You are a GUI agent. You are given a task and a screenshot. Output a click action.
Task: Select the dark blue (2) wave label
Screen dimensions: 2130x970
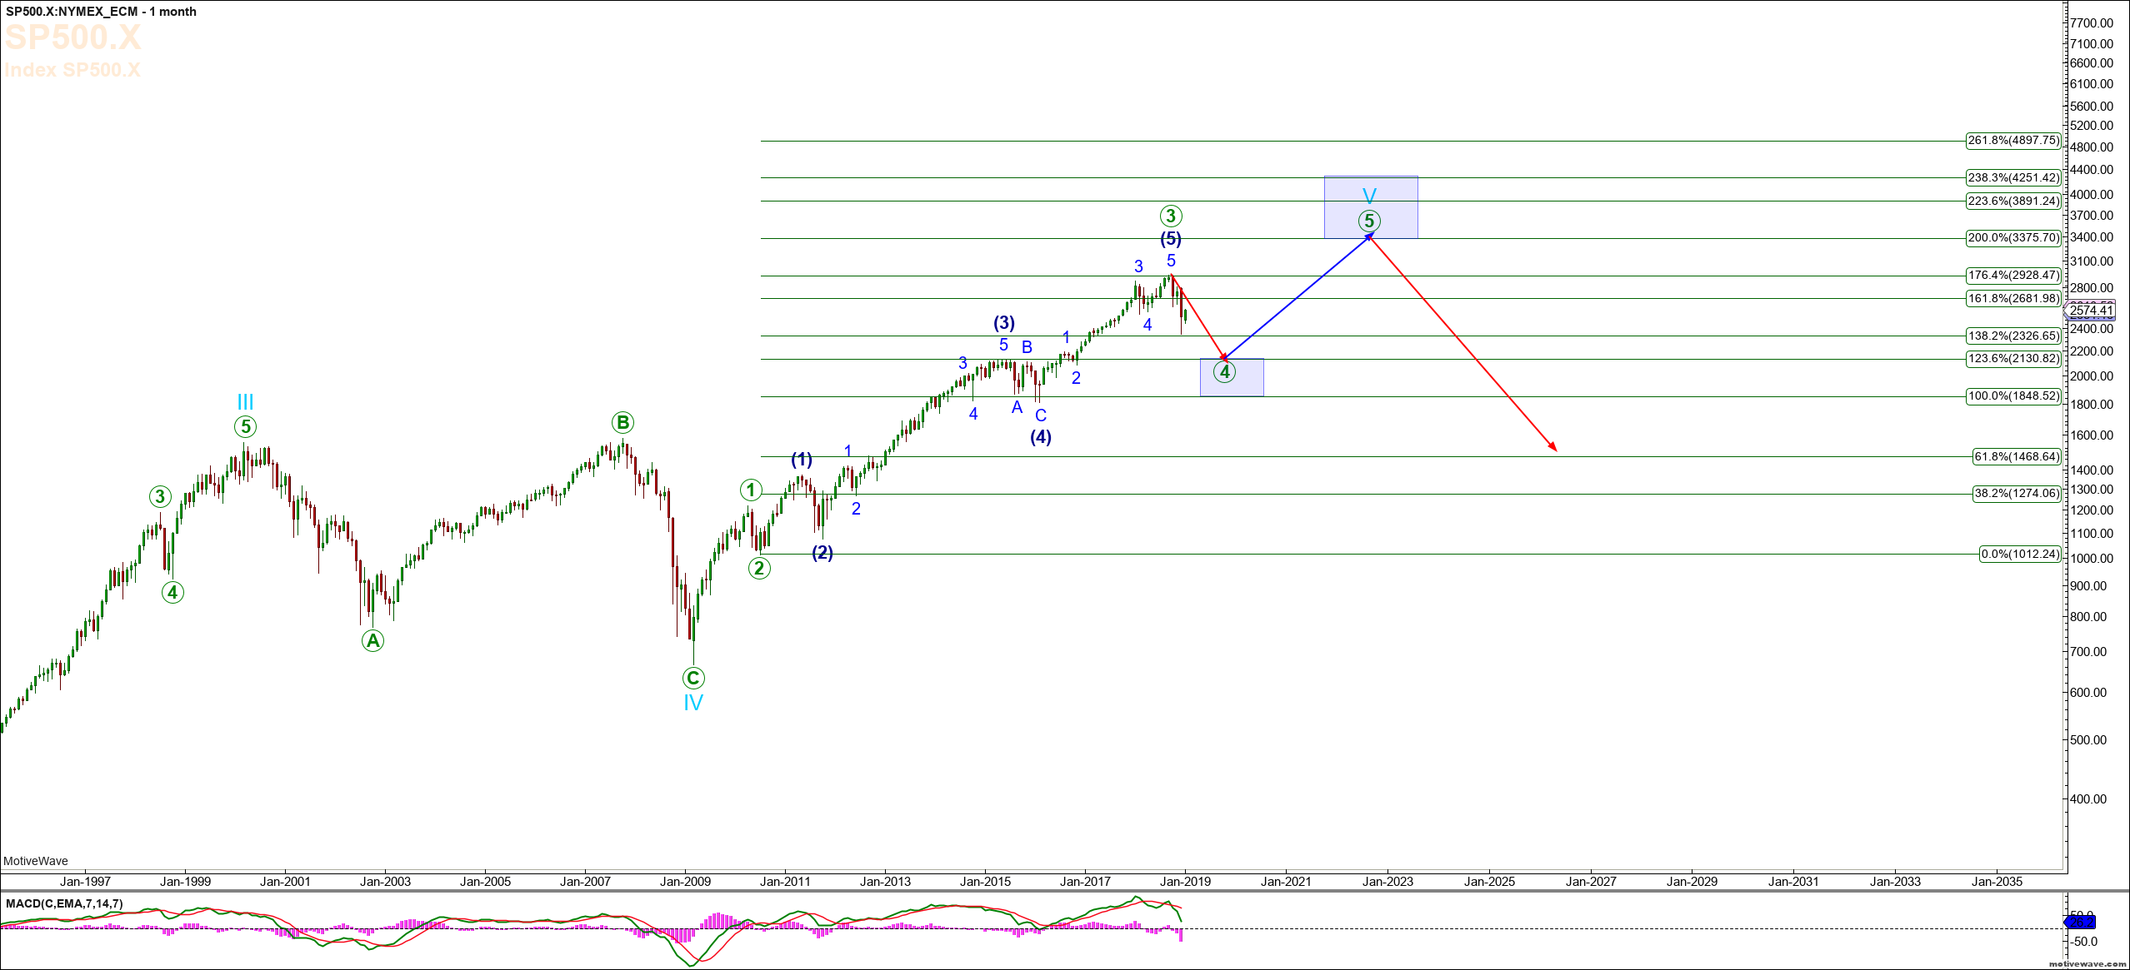(822, 552)
